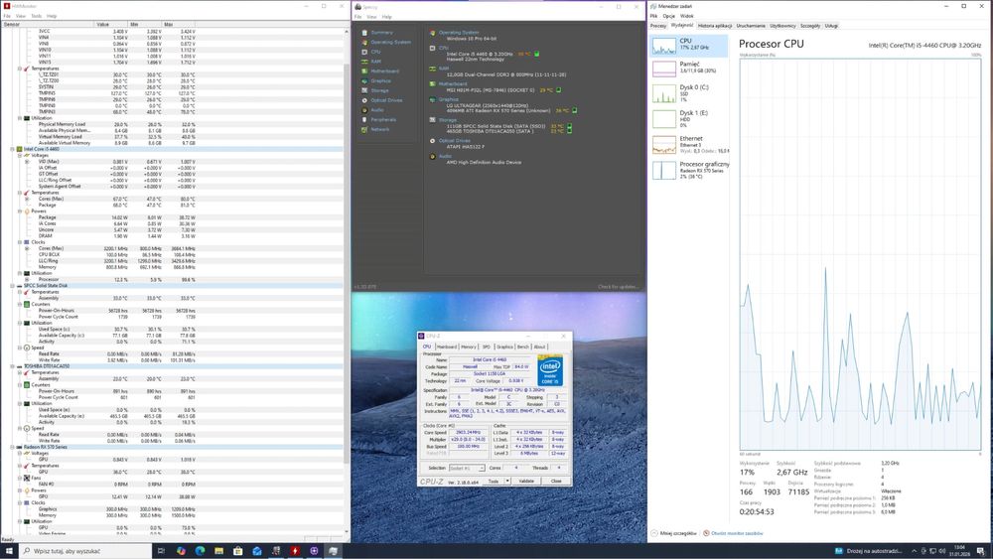993x559 pixels.
Task: Open Graphics section in Speccy sidebar
Action: [x=380, y=81]
